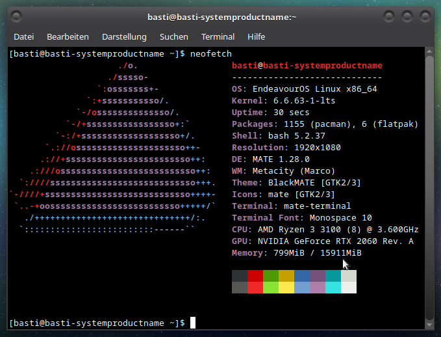The width and height of the screenshot is (441, 337).
Task: Click the white color block
Action: 349,288
